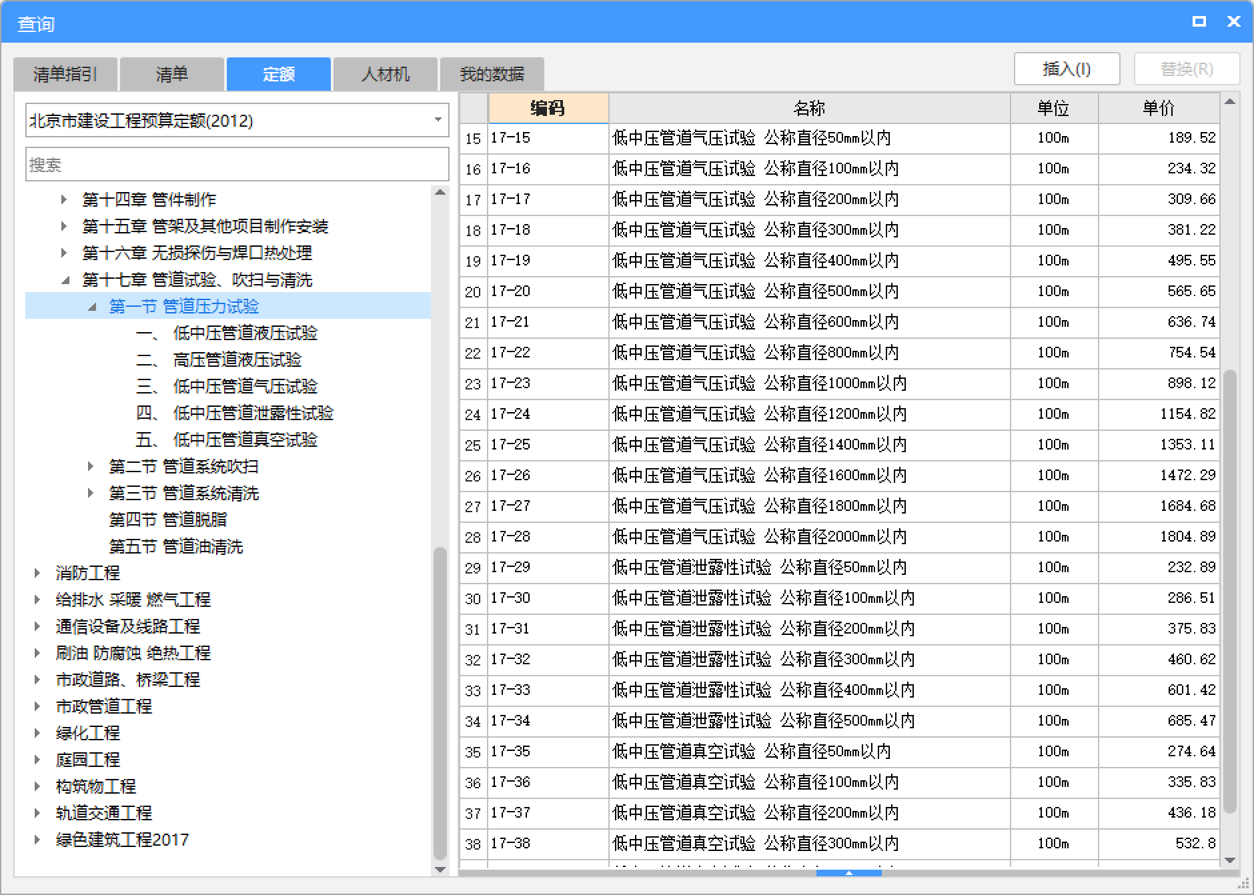1254x895 pixels.
Task: Expand 市政管道工程 arrow
Action: [x=37, y=706]
